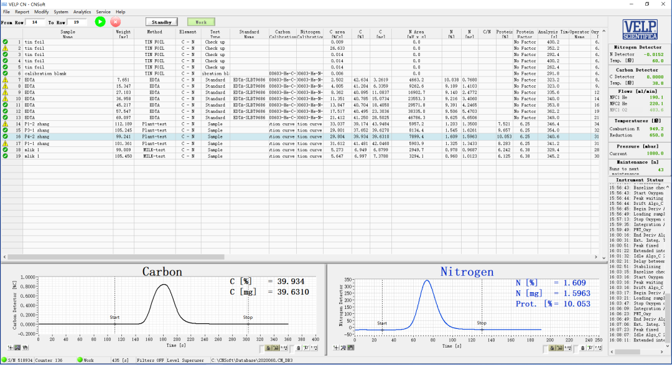Activate the zoom tool under the Carbon graph
The image size is (672, 365).
click(17, 348)
